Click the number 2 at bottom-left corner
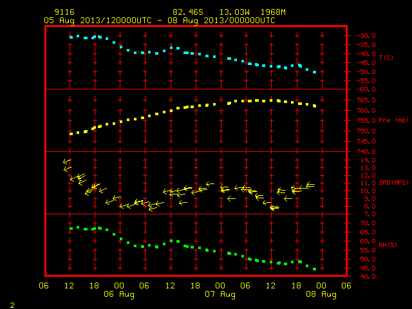 tap(12, 305)
